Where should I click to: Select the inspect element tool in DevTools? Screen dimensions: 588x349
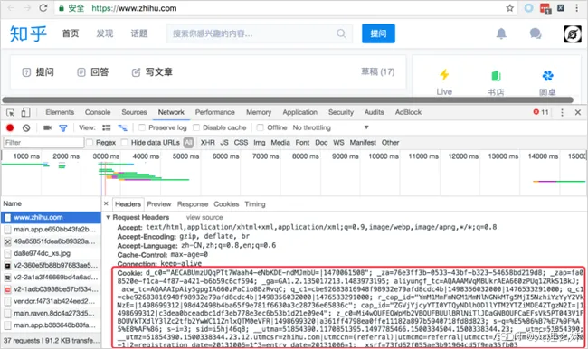pos(11,112)
